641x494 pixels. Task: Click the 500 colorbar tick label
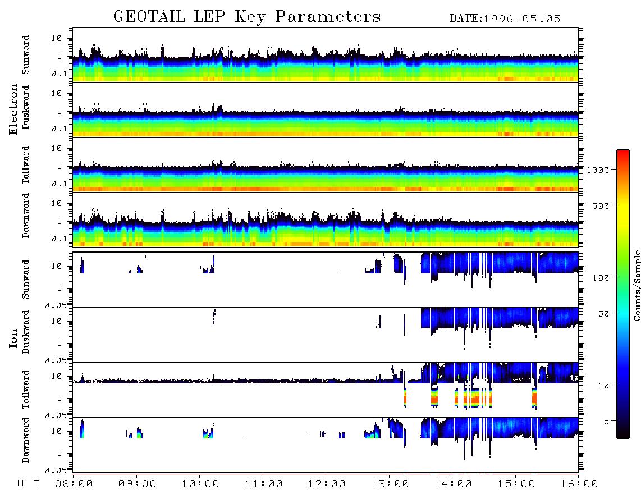601,205
